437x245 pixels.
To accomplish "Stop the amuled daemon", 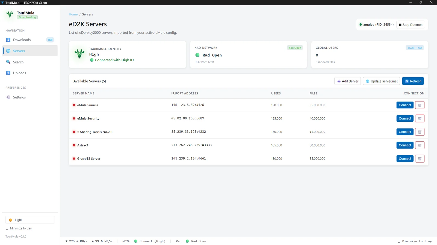I will coord(411,25).
